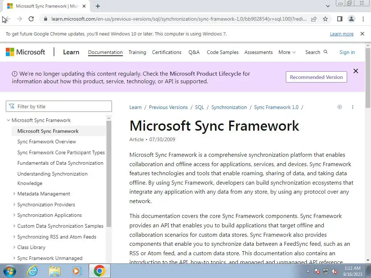The width and height of the screenshot is (371, 278).
Task: Open the Chrome profile avatar
Action: [351, 19]
